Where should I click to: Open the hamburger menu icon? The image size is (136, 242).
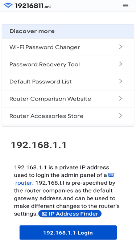click(x=125, y=6)
